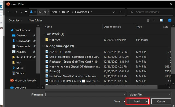
Task: Open the recent locations dropdown arrow
Action: 21,12
